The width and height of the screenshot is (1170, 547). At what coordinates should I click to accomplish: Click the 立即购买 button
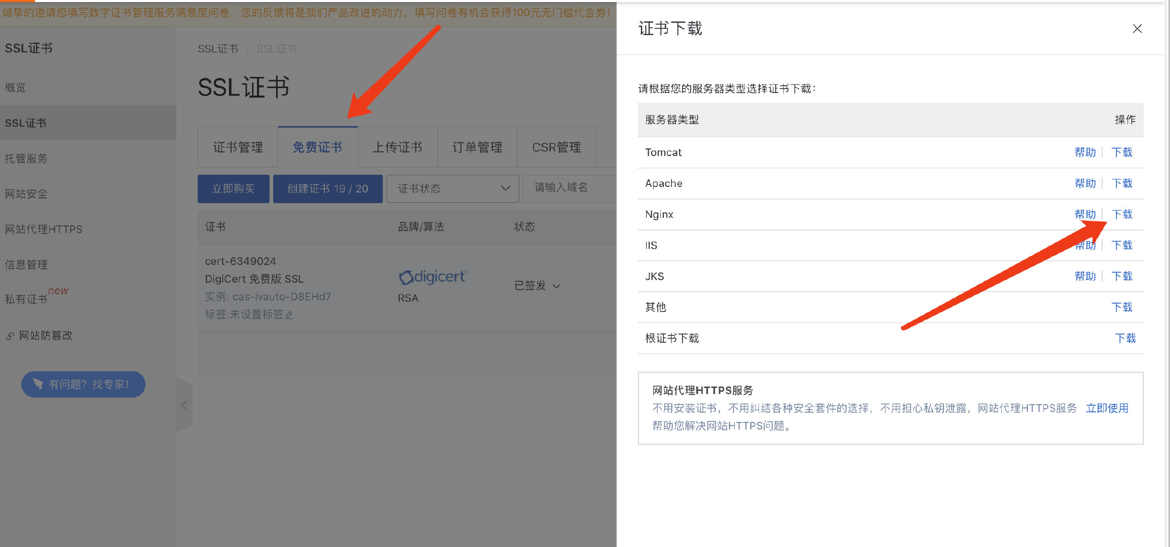233,188
